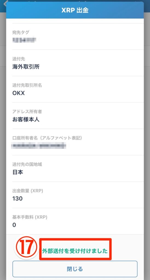This screenshot has width=150, height=280.
Task: Click the XRP 出金 dialog title
Action: coord(75,10)
